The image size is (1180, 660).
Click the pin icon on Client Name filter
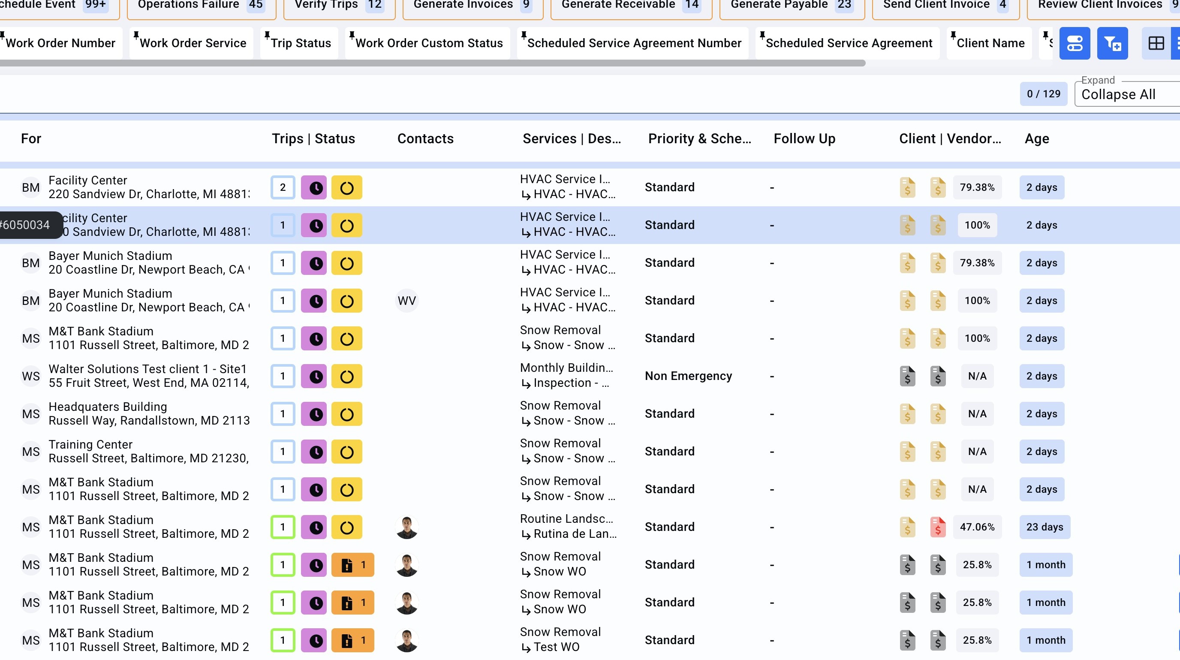click(x=953, y=35)
